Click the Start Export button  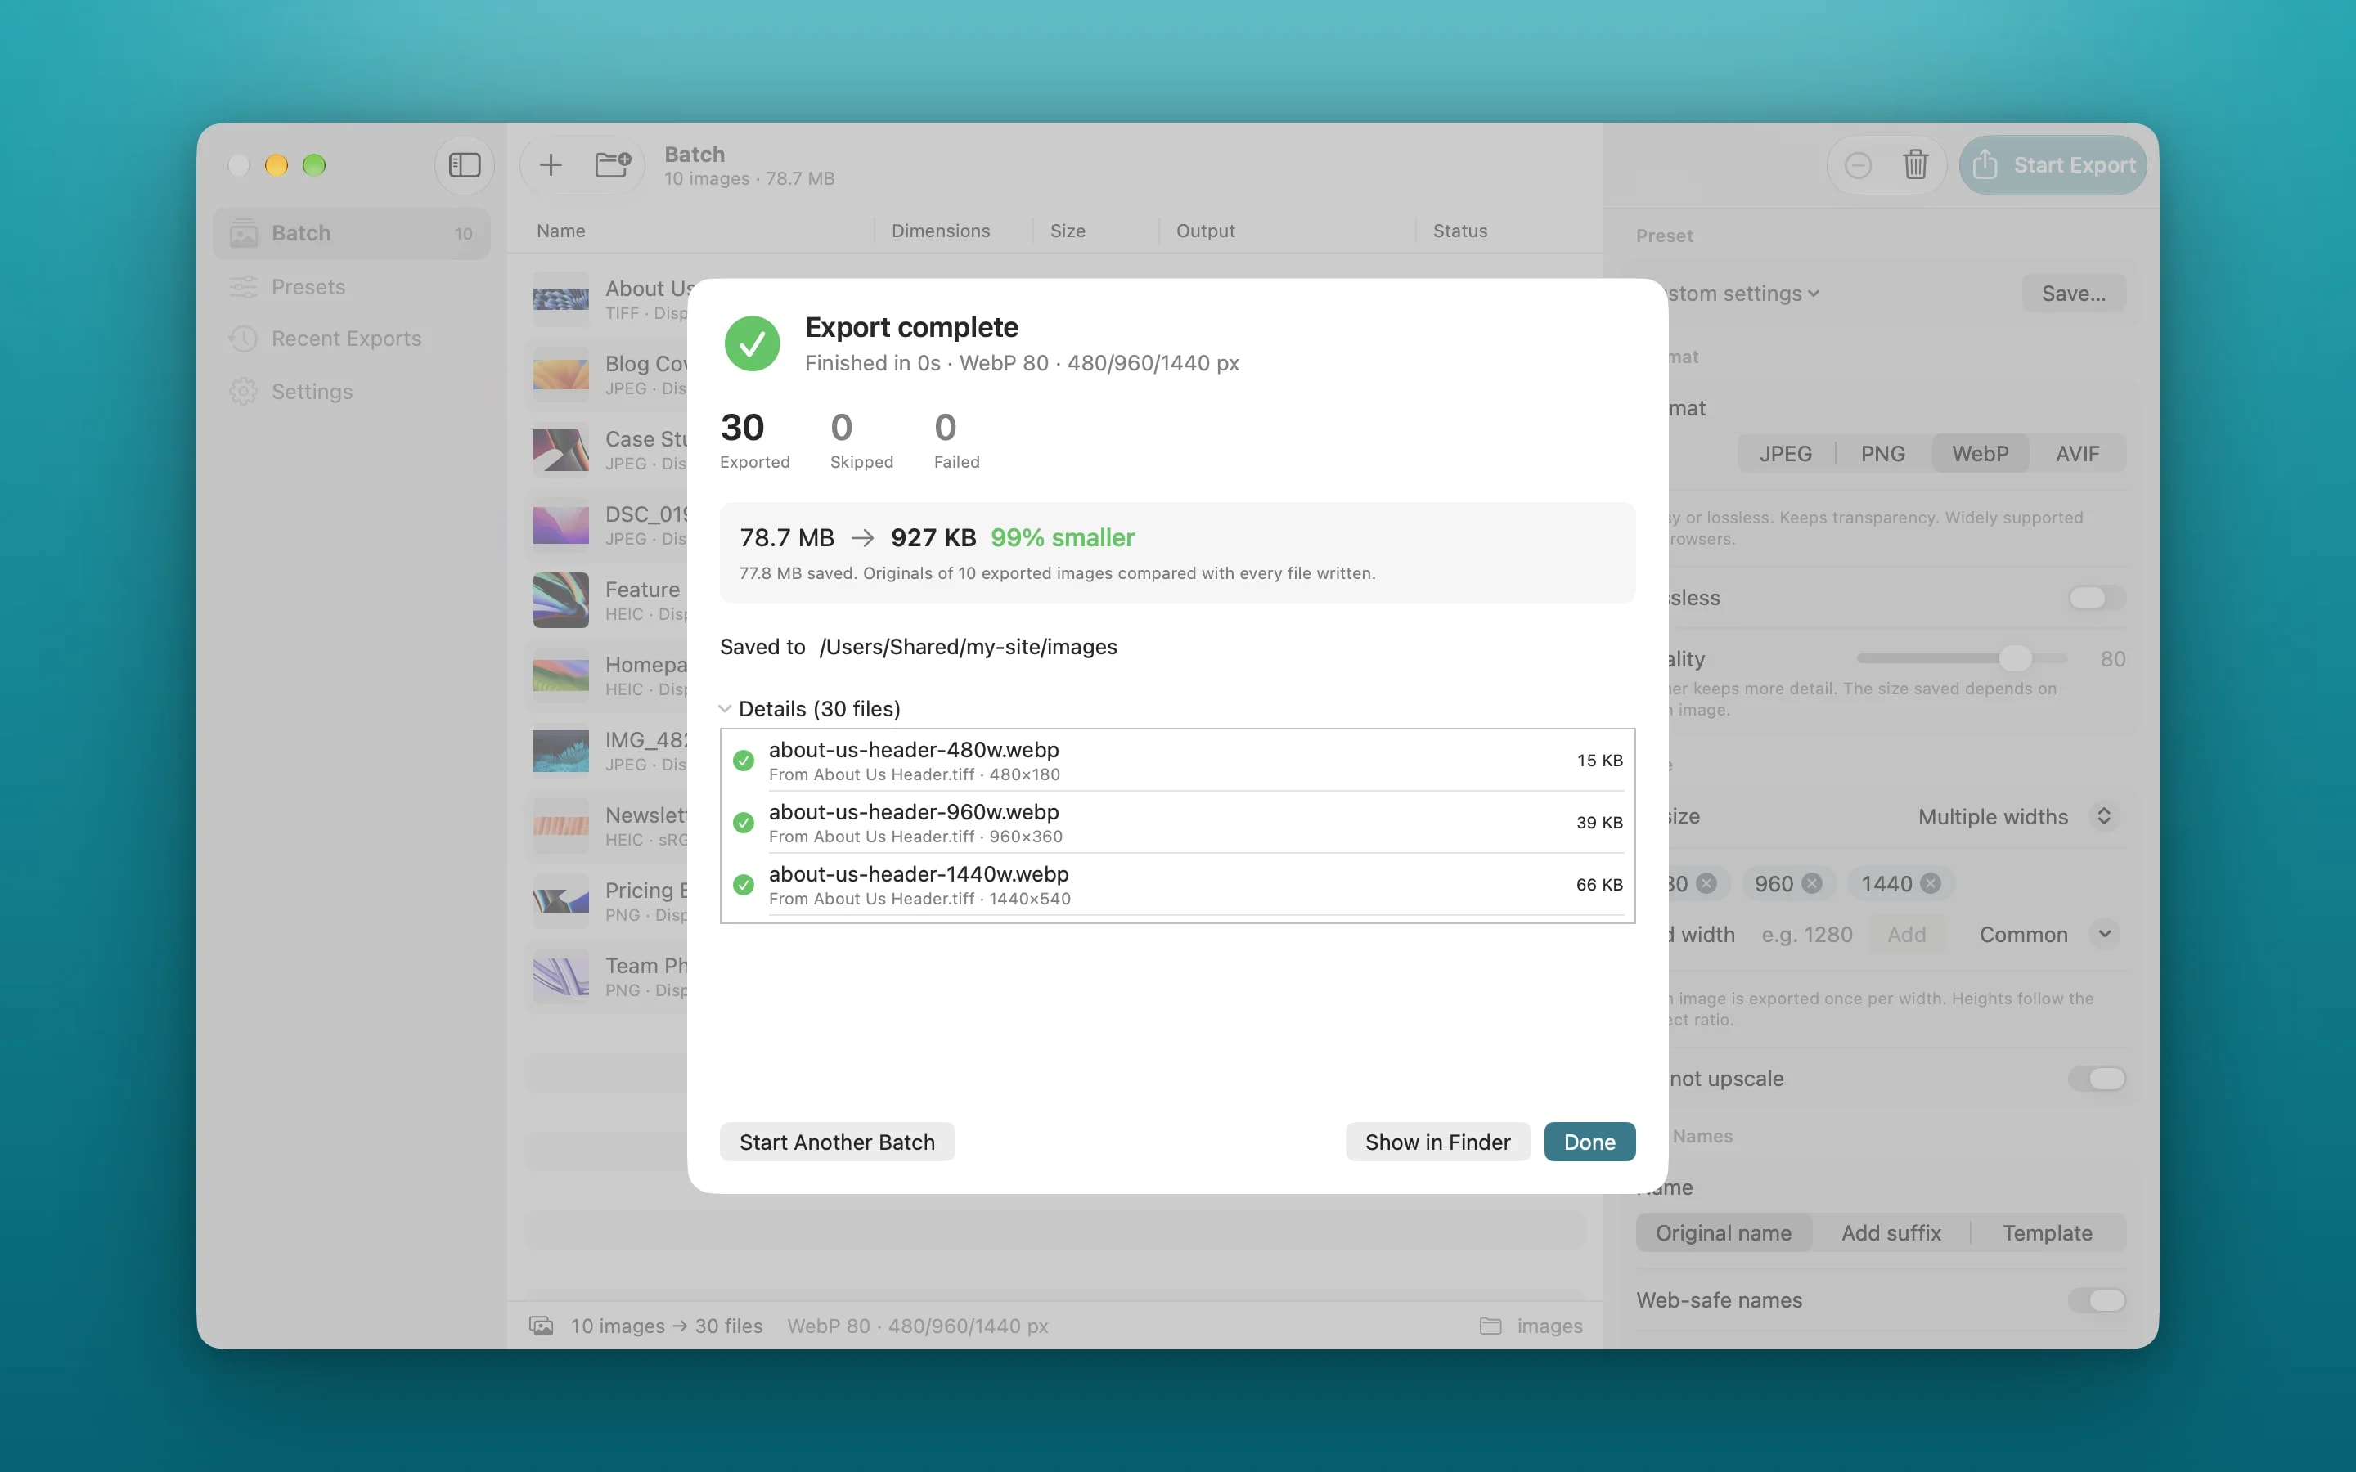(2053, 165)
